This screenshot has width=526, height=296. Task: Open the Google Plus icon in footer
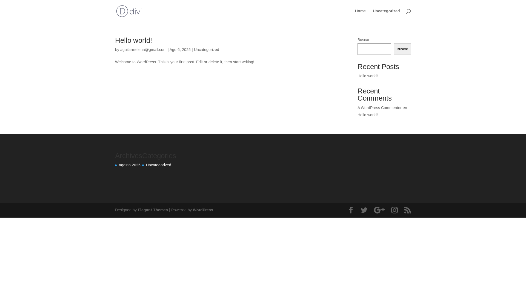[379, 210]
